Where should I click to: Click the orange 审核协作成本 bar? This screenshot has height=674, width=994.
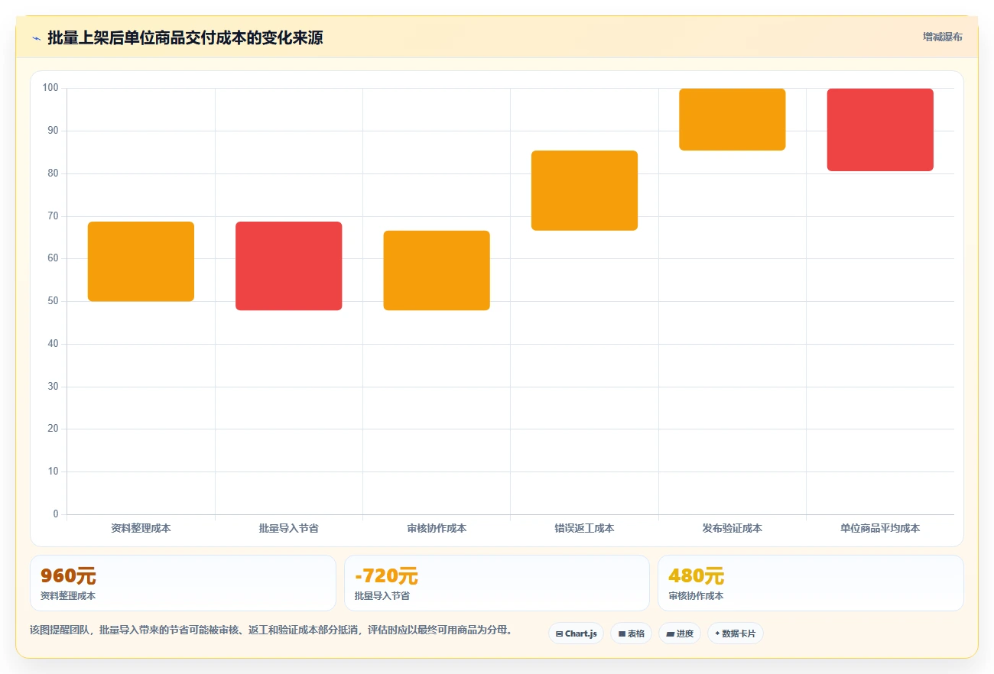[x=437, y=271]
